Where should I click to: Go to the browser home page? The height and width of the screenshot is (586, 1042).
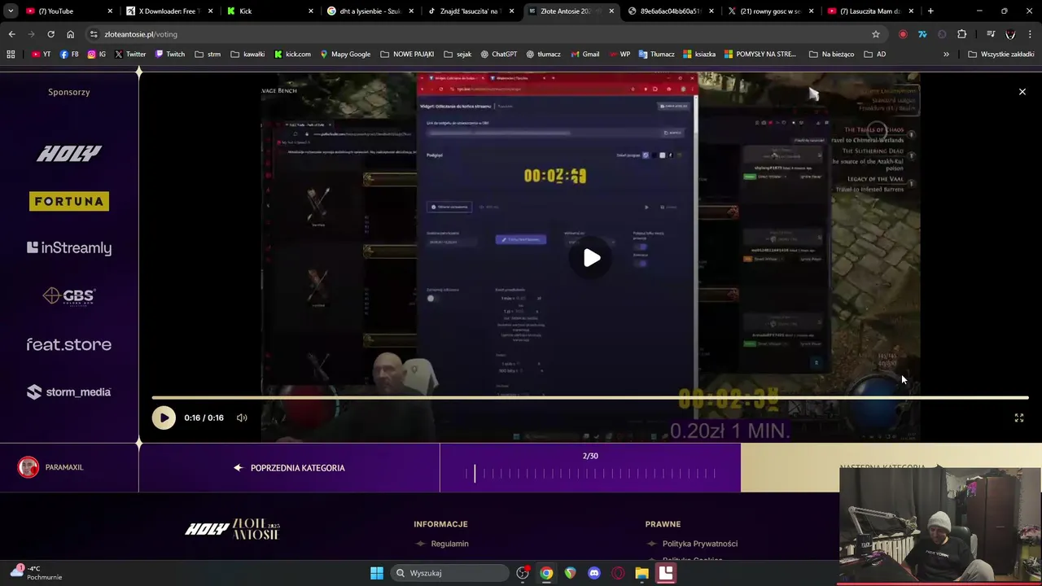(70, 34)
